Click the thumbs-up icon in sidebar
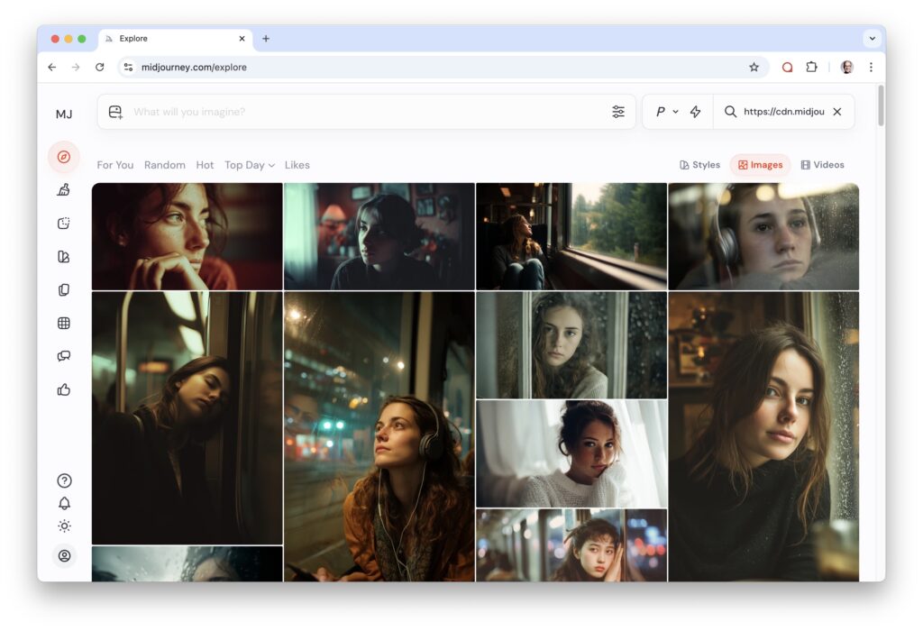Viewport: 923px width, 631px height. coord(63,389)
